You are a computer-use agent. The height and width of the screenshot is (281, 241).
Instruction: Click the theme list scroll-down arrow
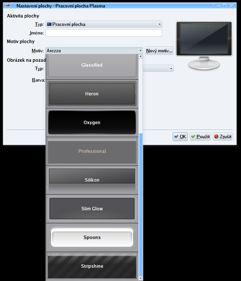[141, 278]
